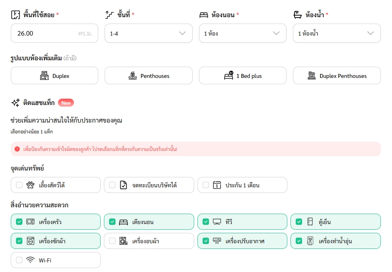
Task: Click the microwave icon for เครื่องครัว
Action: (x=30, y=222)
